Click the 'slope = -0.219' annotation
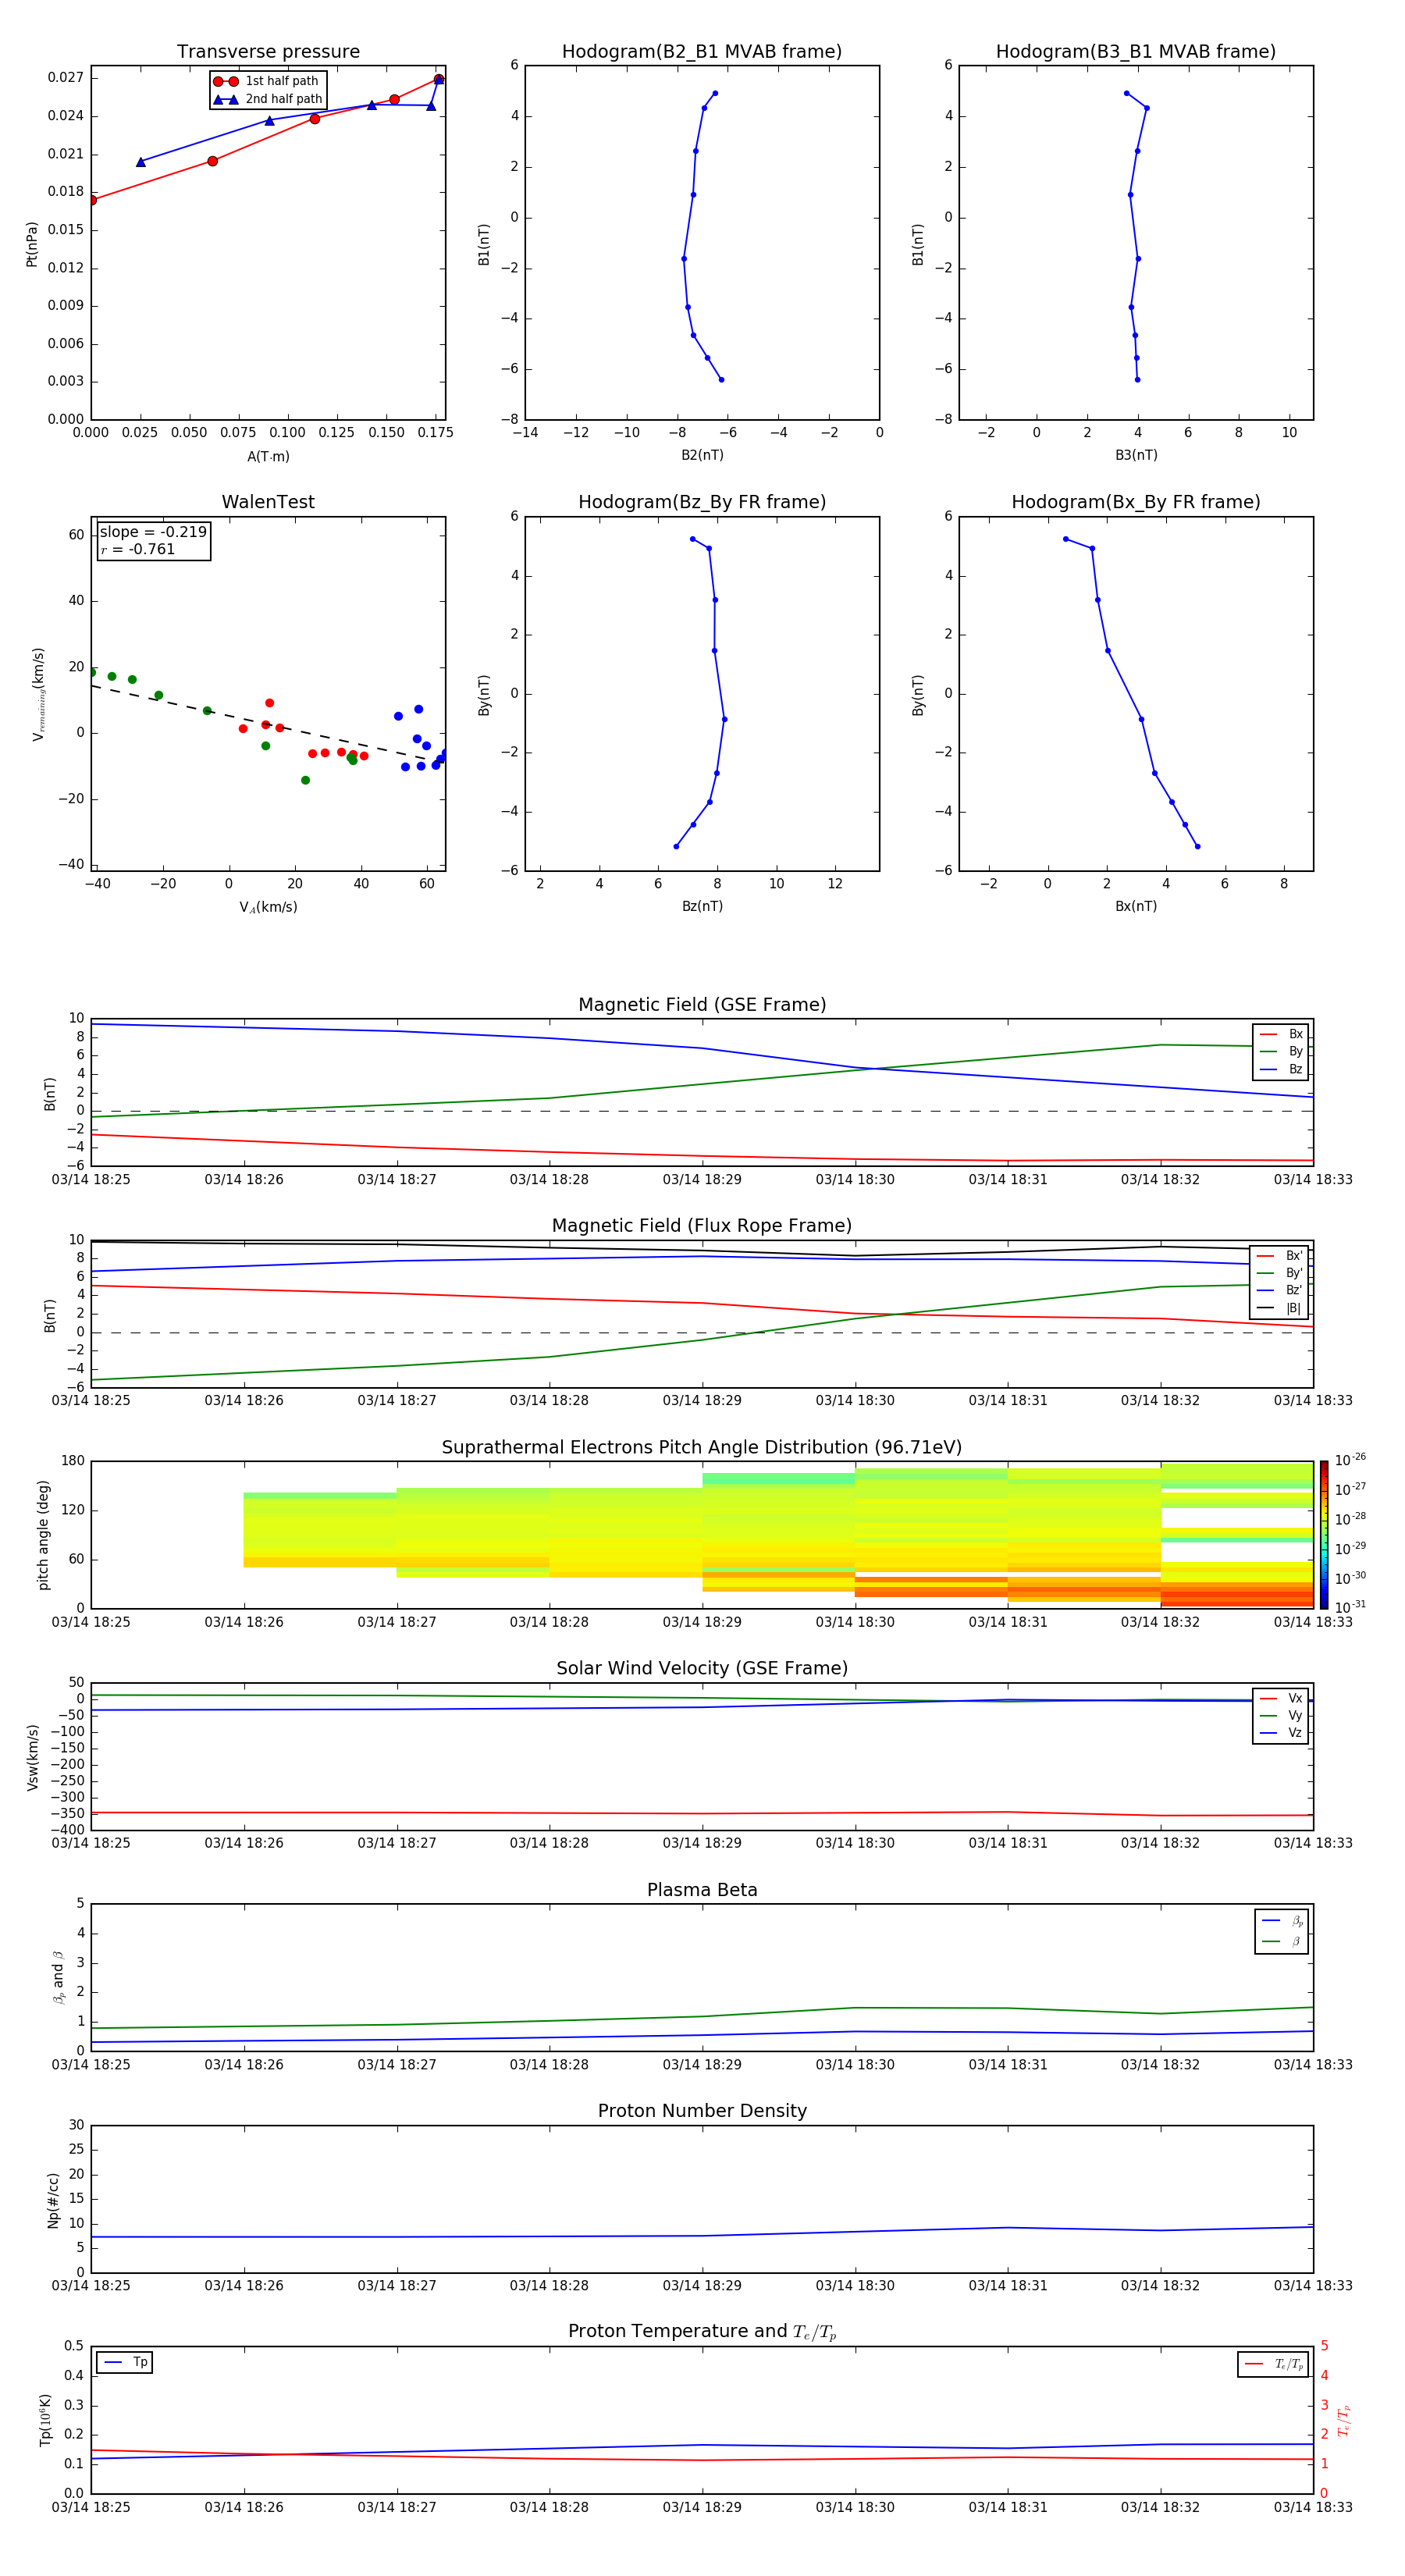 [153, 532]
